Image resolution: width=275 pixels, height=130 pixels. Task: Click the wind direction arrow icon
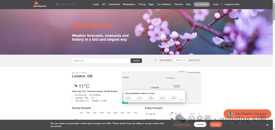[x=76, y=95]
